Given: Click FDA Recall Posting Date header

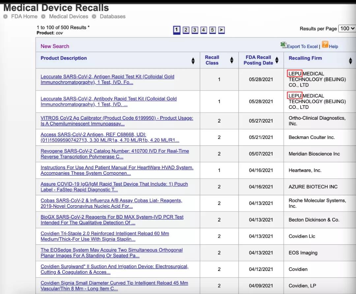Looking at the screenshot, I should (258, 60).
